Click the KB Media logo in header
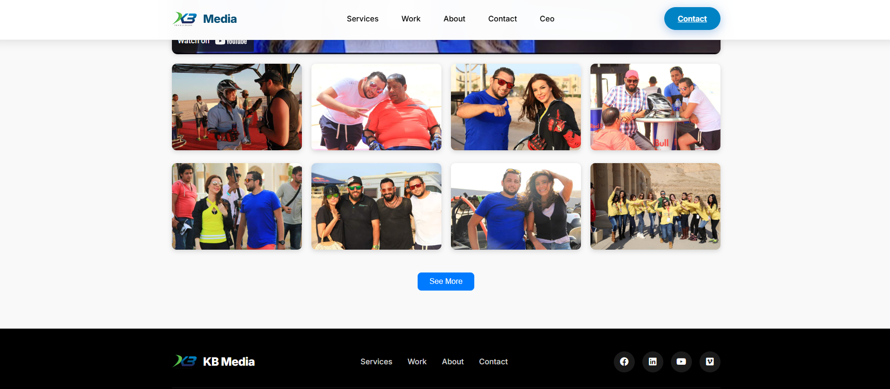Image resolution: width=890 pixels, height=389 pixels. coord(205,19)
